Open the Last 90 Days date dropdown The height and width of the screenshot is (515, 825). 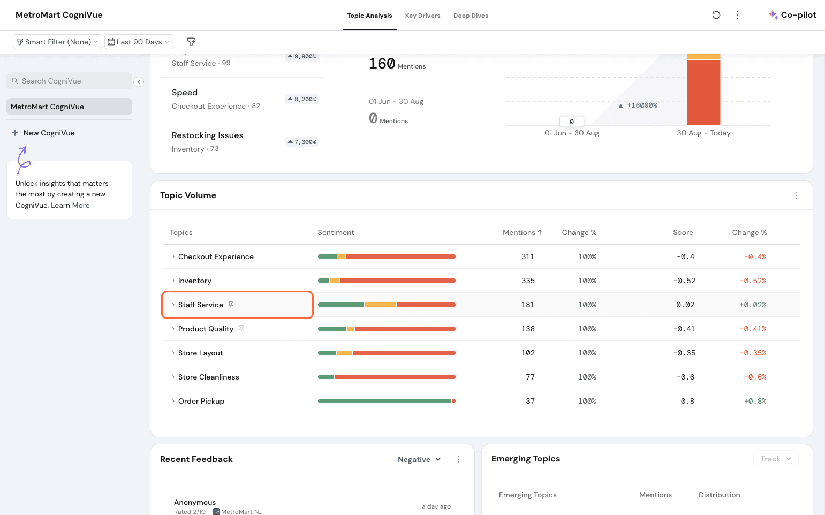point(139,42)
